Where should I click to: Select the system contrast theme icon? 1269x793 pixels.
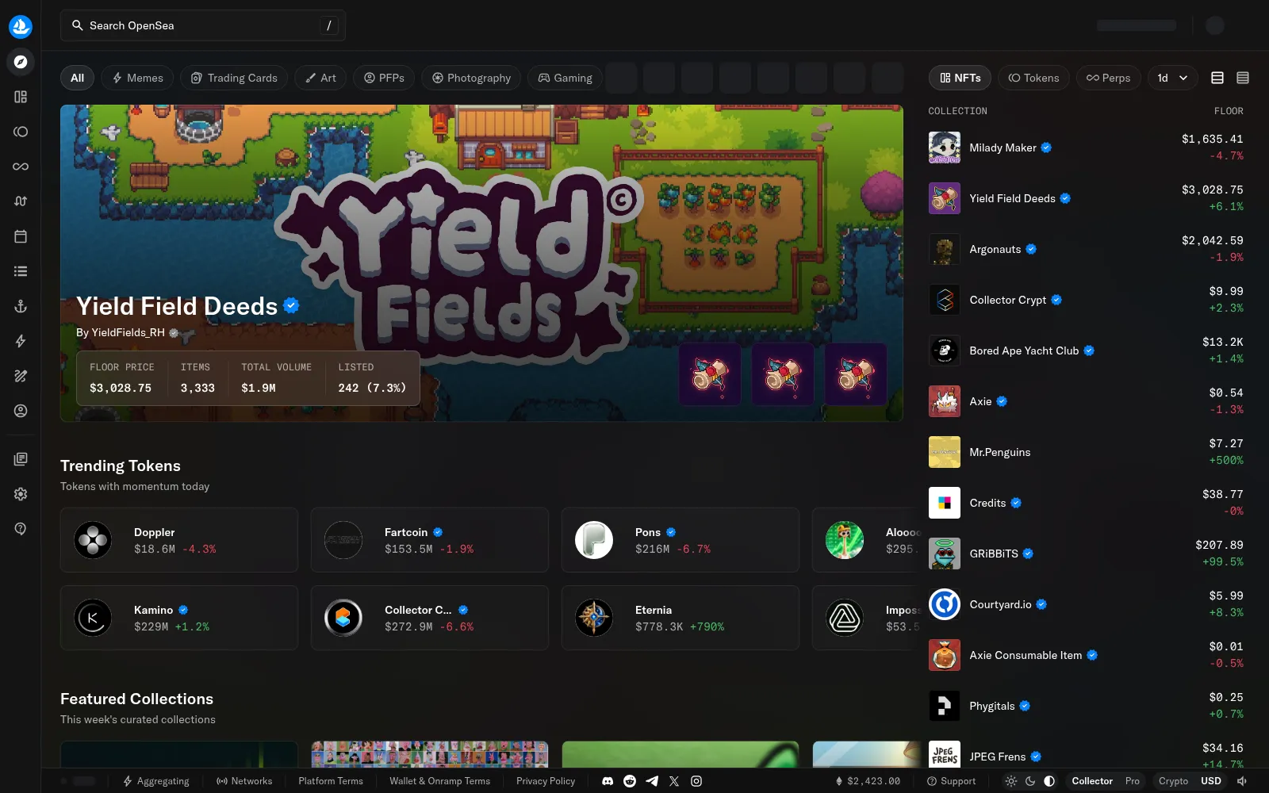(x=1049, y=781)
